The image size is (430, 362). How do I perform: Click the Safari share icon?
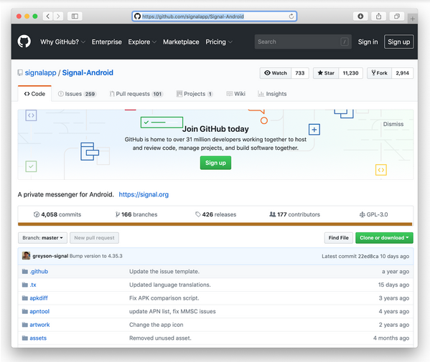pos(378,16)
